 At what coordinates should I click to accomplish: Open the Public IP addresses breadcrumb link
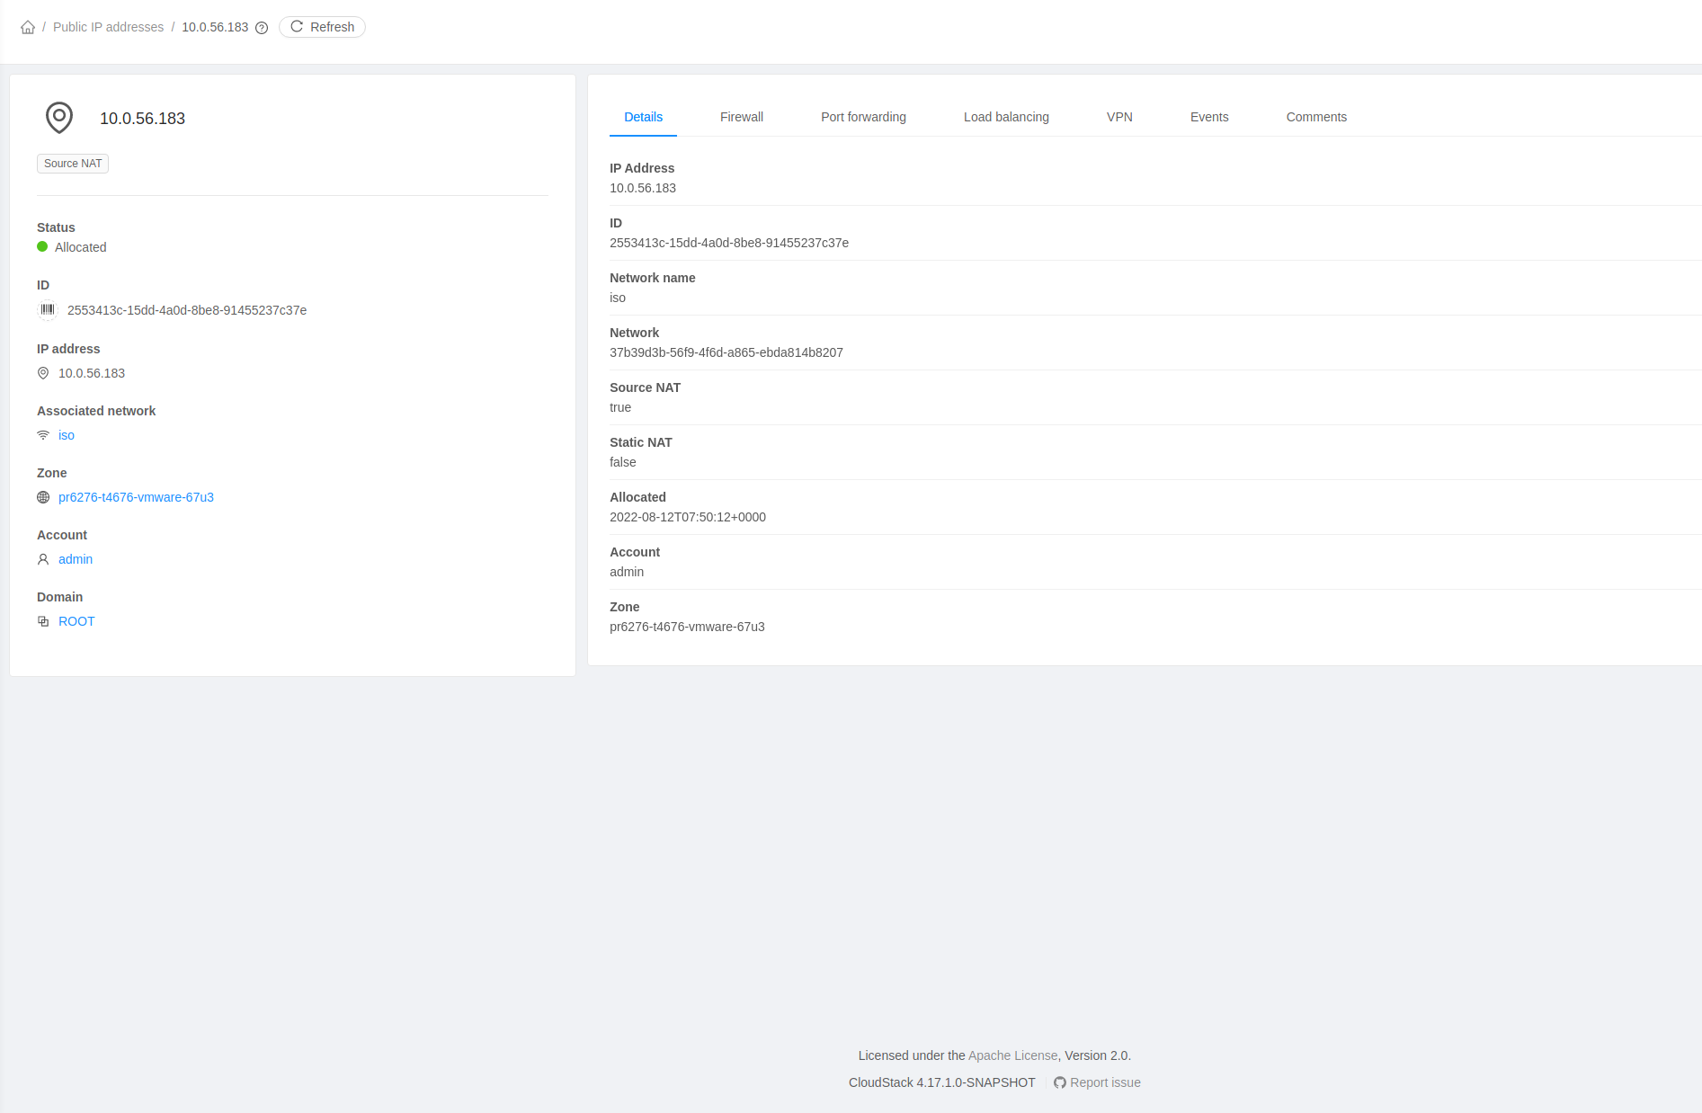point(108,27)
